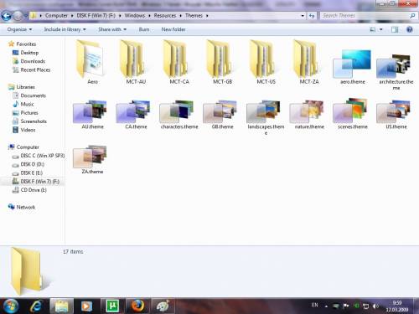
Task: Open Internet Explorer in the taskbar
Action: 36,306
